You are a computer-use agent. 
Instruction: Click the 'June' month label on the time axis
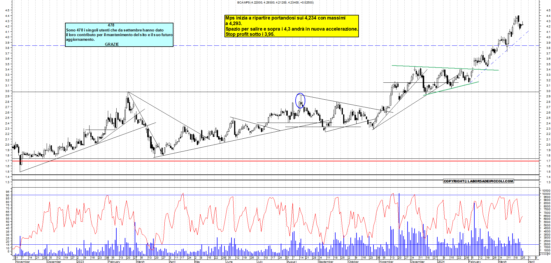229,262
